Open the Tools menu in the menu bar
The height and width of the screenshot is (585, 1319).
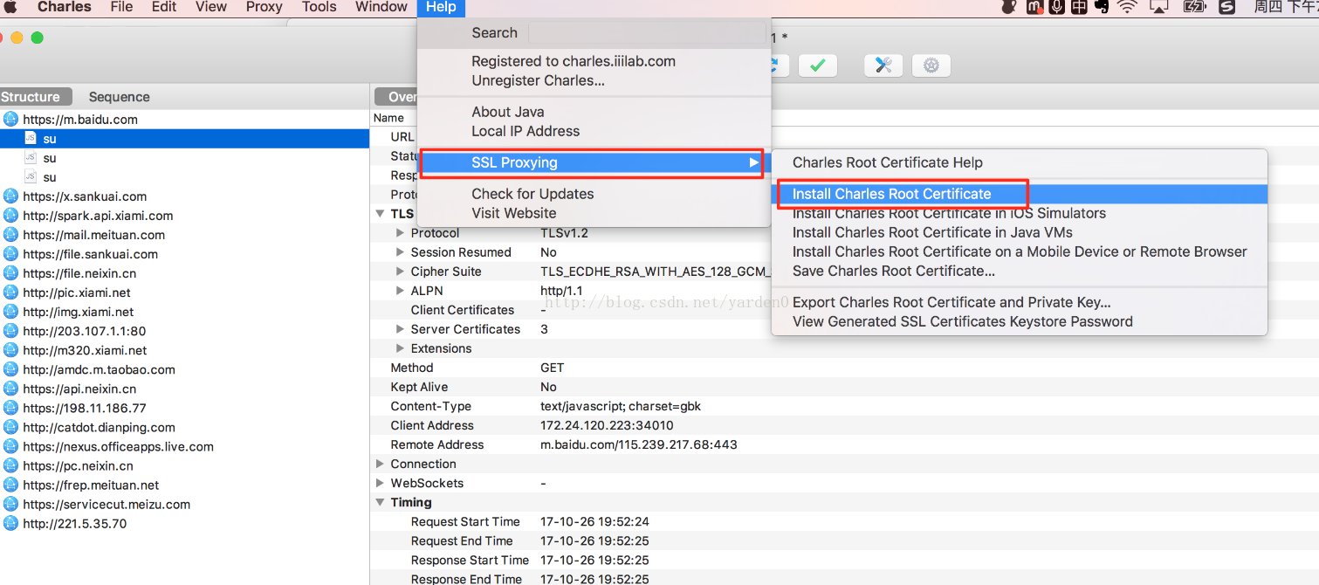pos(319,7)
